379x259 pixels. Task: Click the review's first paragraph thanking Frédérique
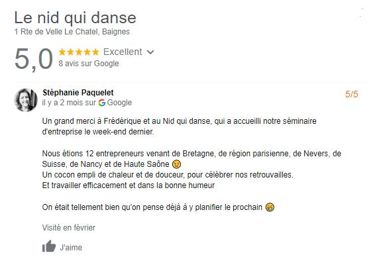(x=179, y=127)
